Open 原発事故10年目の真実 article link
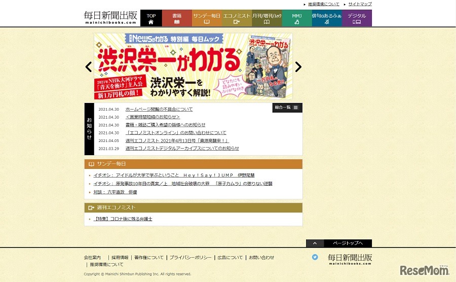The width and height of the screenshot is (456, 282). [183, 184]
